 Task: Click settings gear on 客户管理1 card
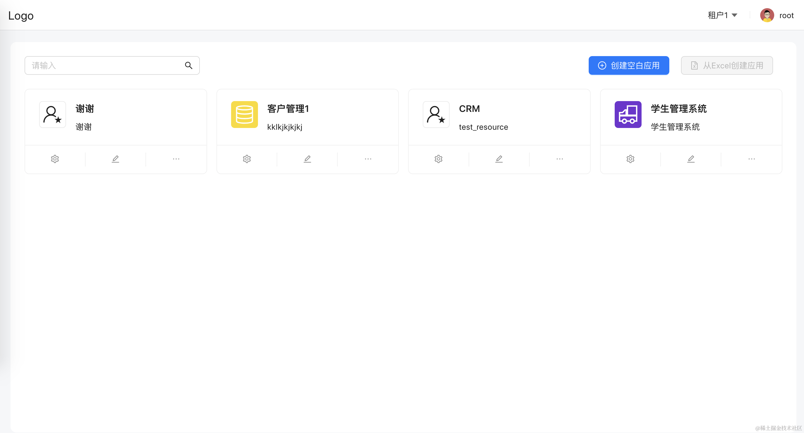pyautogui.click(x=247, y=159)
